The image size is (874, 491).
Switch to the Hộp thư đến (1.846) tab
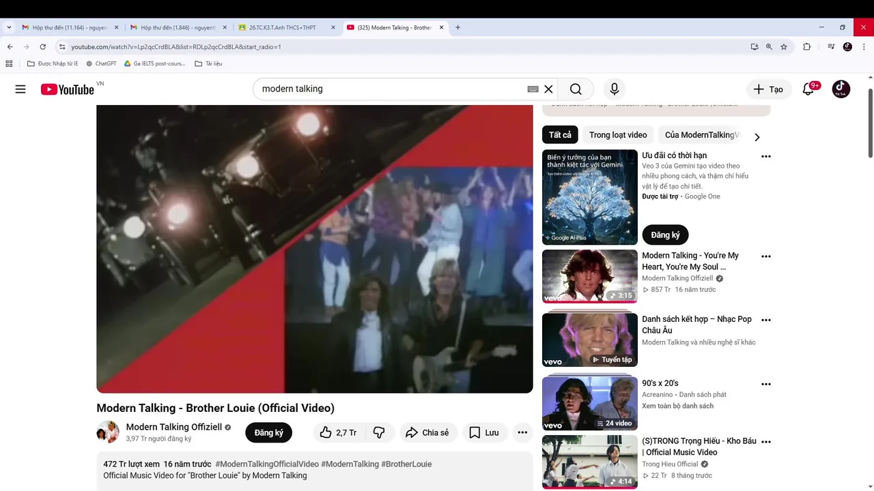click(178, 27)
